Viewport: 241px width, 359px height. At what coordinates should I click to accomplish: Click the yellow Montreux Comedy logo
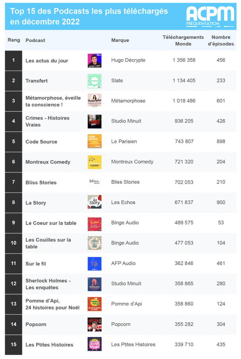click(94, 162)
